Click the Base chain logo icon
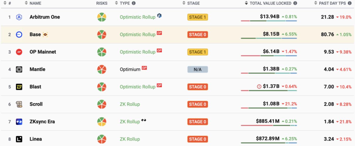 coord(19,35)
